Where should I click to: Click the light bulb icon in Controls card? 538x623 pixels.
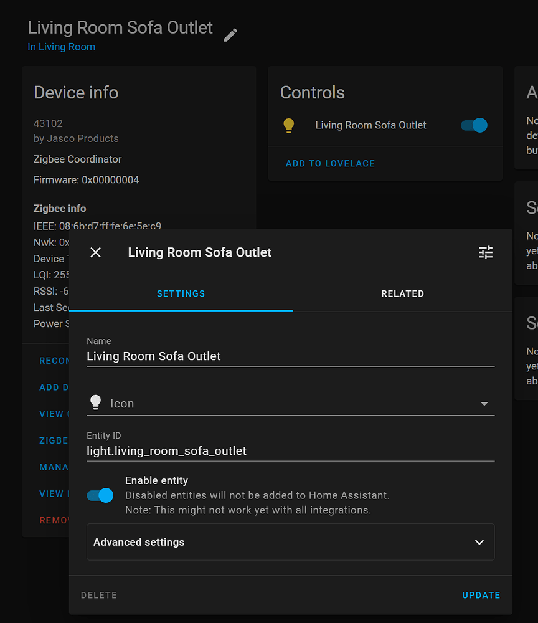coord(288,125)
